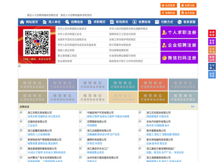Screen dimensions: 216x162
Task: Open job listing 市场营销
Action: point(92,125)
